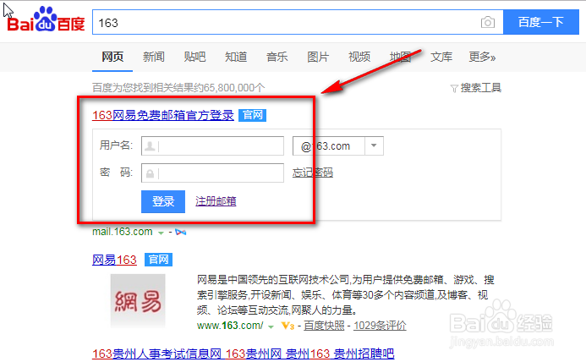Focus the 用户名 username field
Screen dimensions: 586x362
click(x=212, y=145)
